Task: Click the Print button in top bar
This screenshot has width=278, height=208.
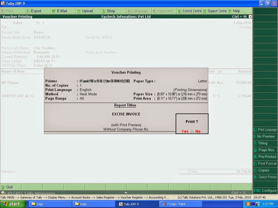Action: tap(13, 11)
